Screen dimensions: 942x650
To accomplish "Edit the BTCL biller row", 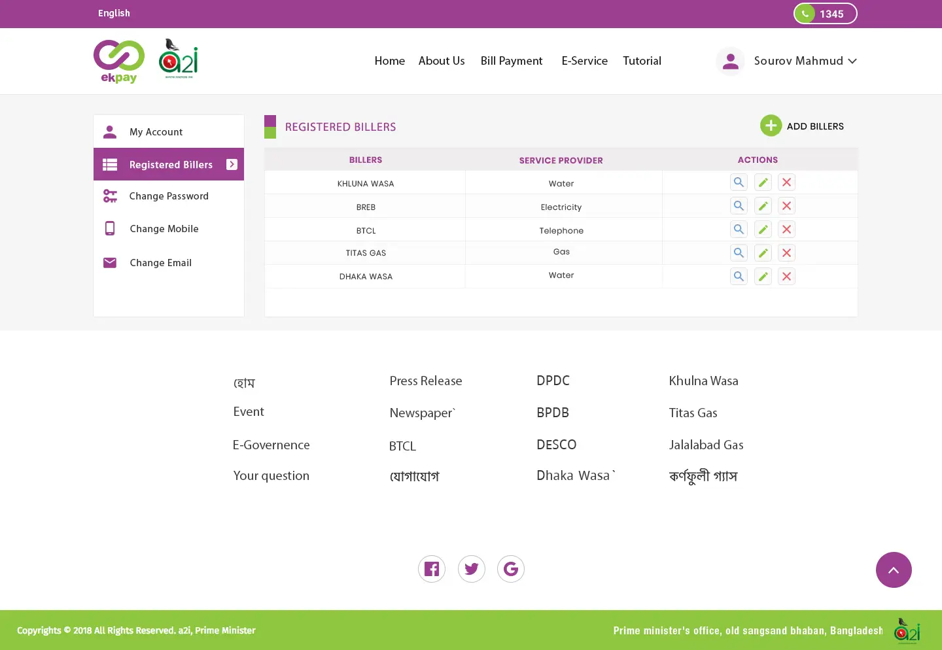I will tap(763, 230).
